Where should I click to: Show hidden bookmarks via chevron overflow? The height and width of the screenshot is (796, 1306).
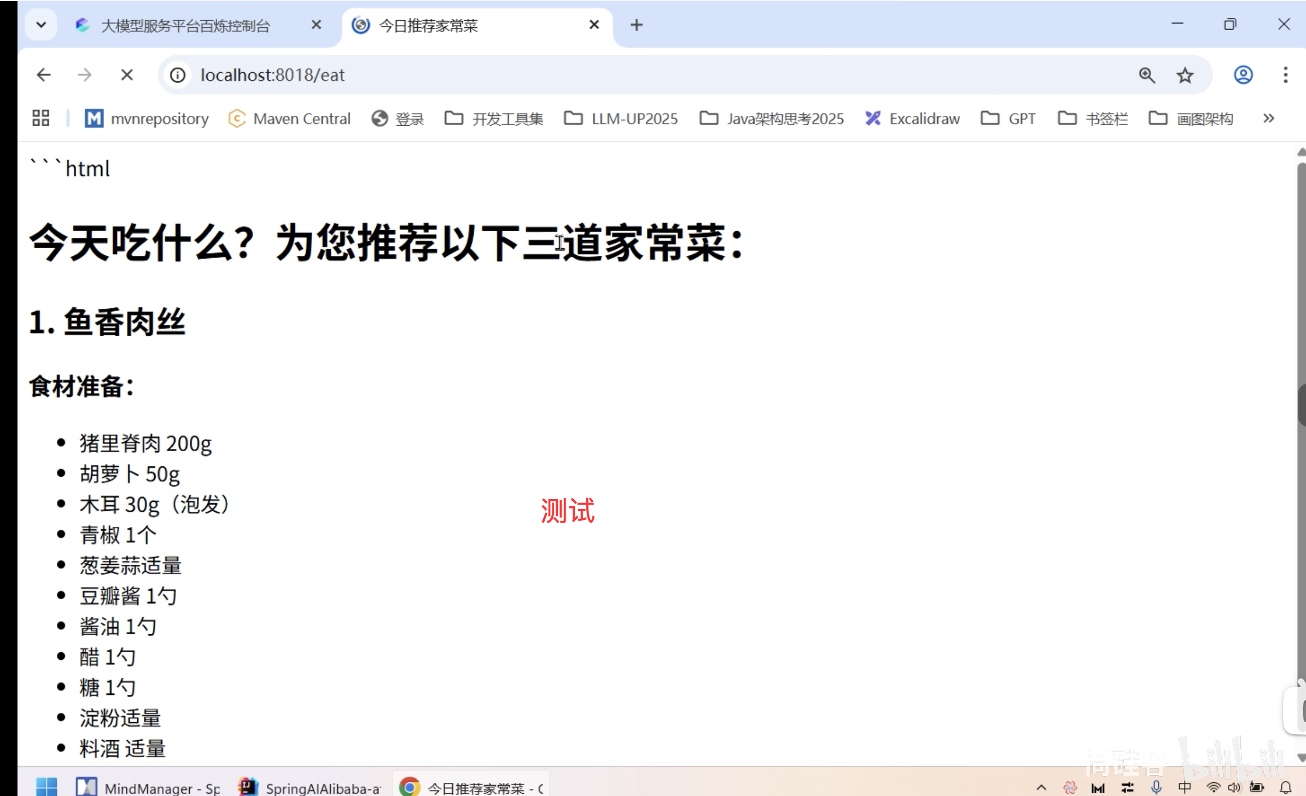1269,118
